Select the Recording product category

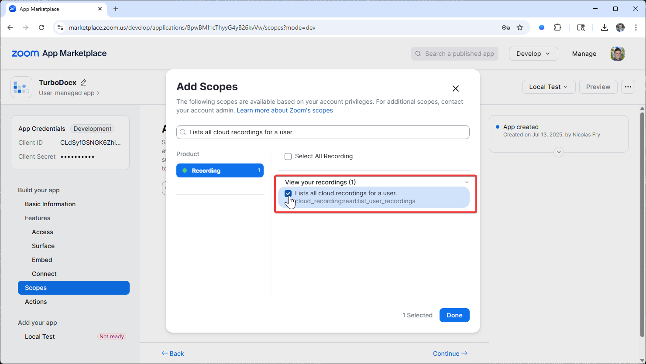tap(220, 170)
